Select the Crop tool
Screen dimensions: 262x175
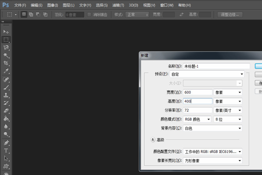pyautogui.click(x=6, y=63)
